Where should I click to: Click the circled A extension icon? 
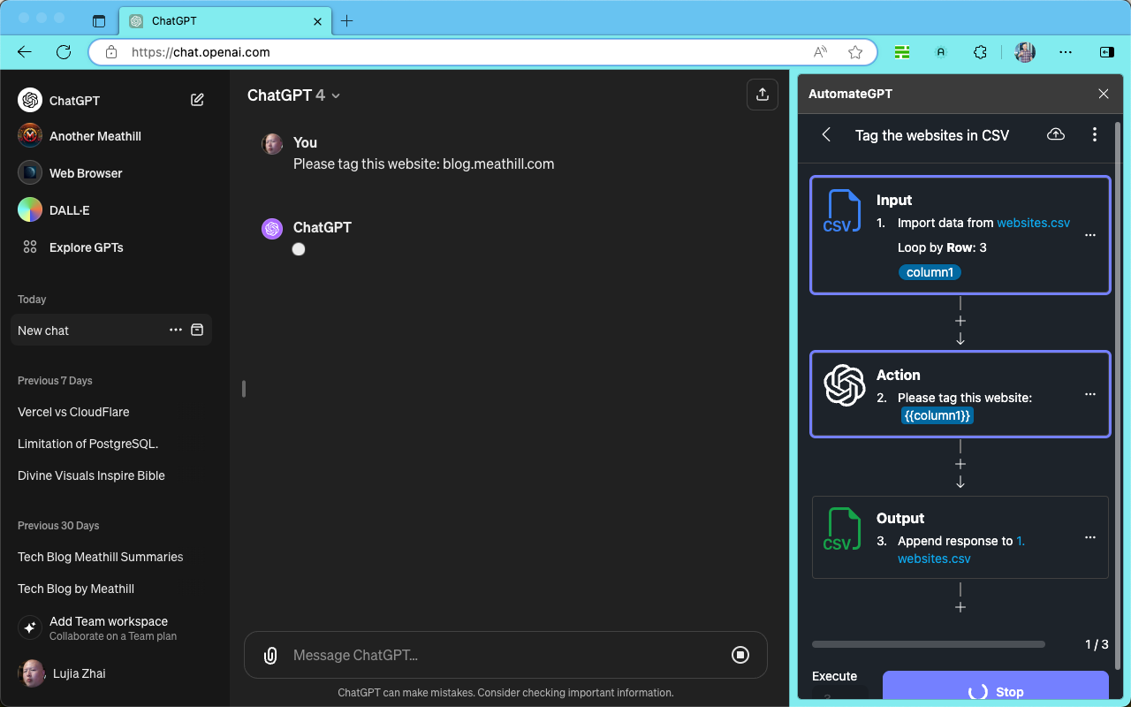pos(941,52)
